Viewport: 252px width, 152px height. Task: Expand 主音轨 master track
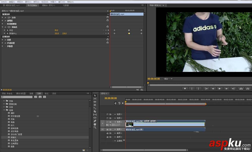pos(115,141)
